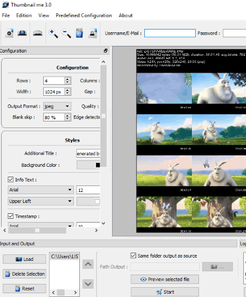Viewport: 246px width, 297px height.
Task: Click the Delete Selection button
Action: pos(25,273)
